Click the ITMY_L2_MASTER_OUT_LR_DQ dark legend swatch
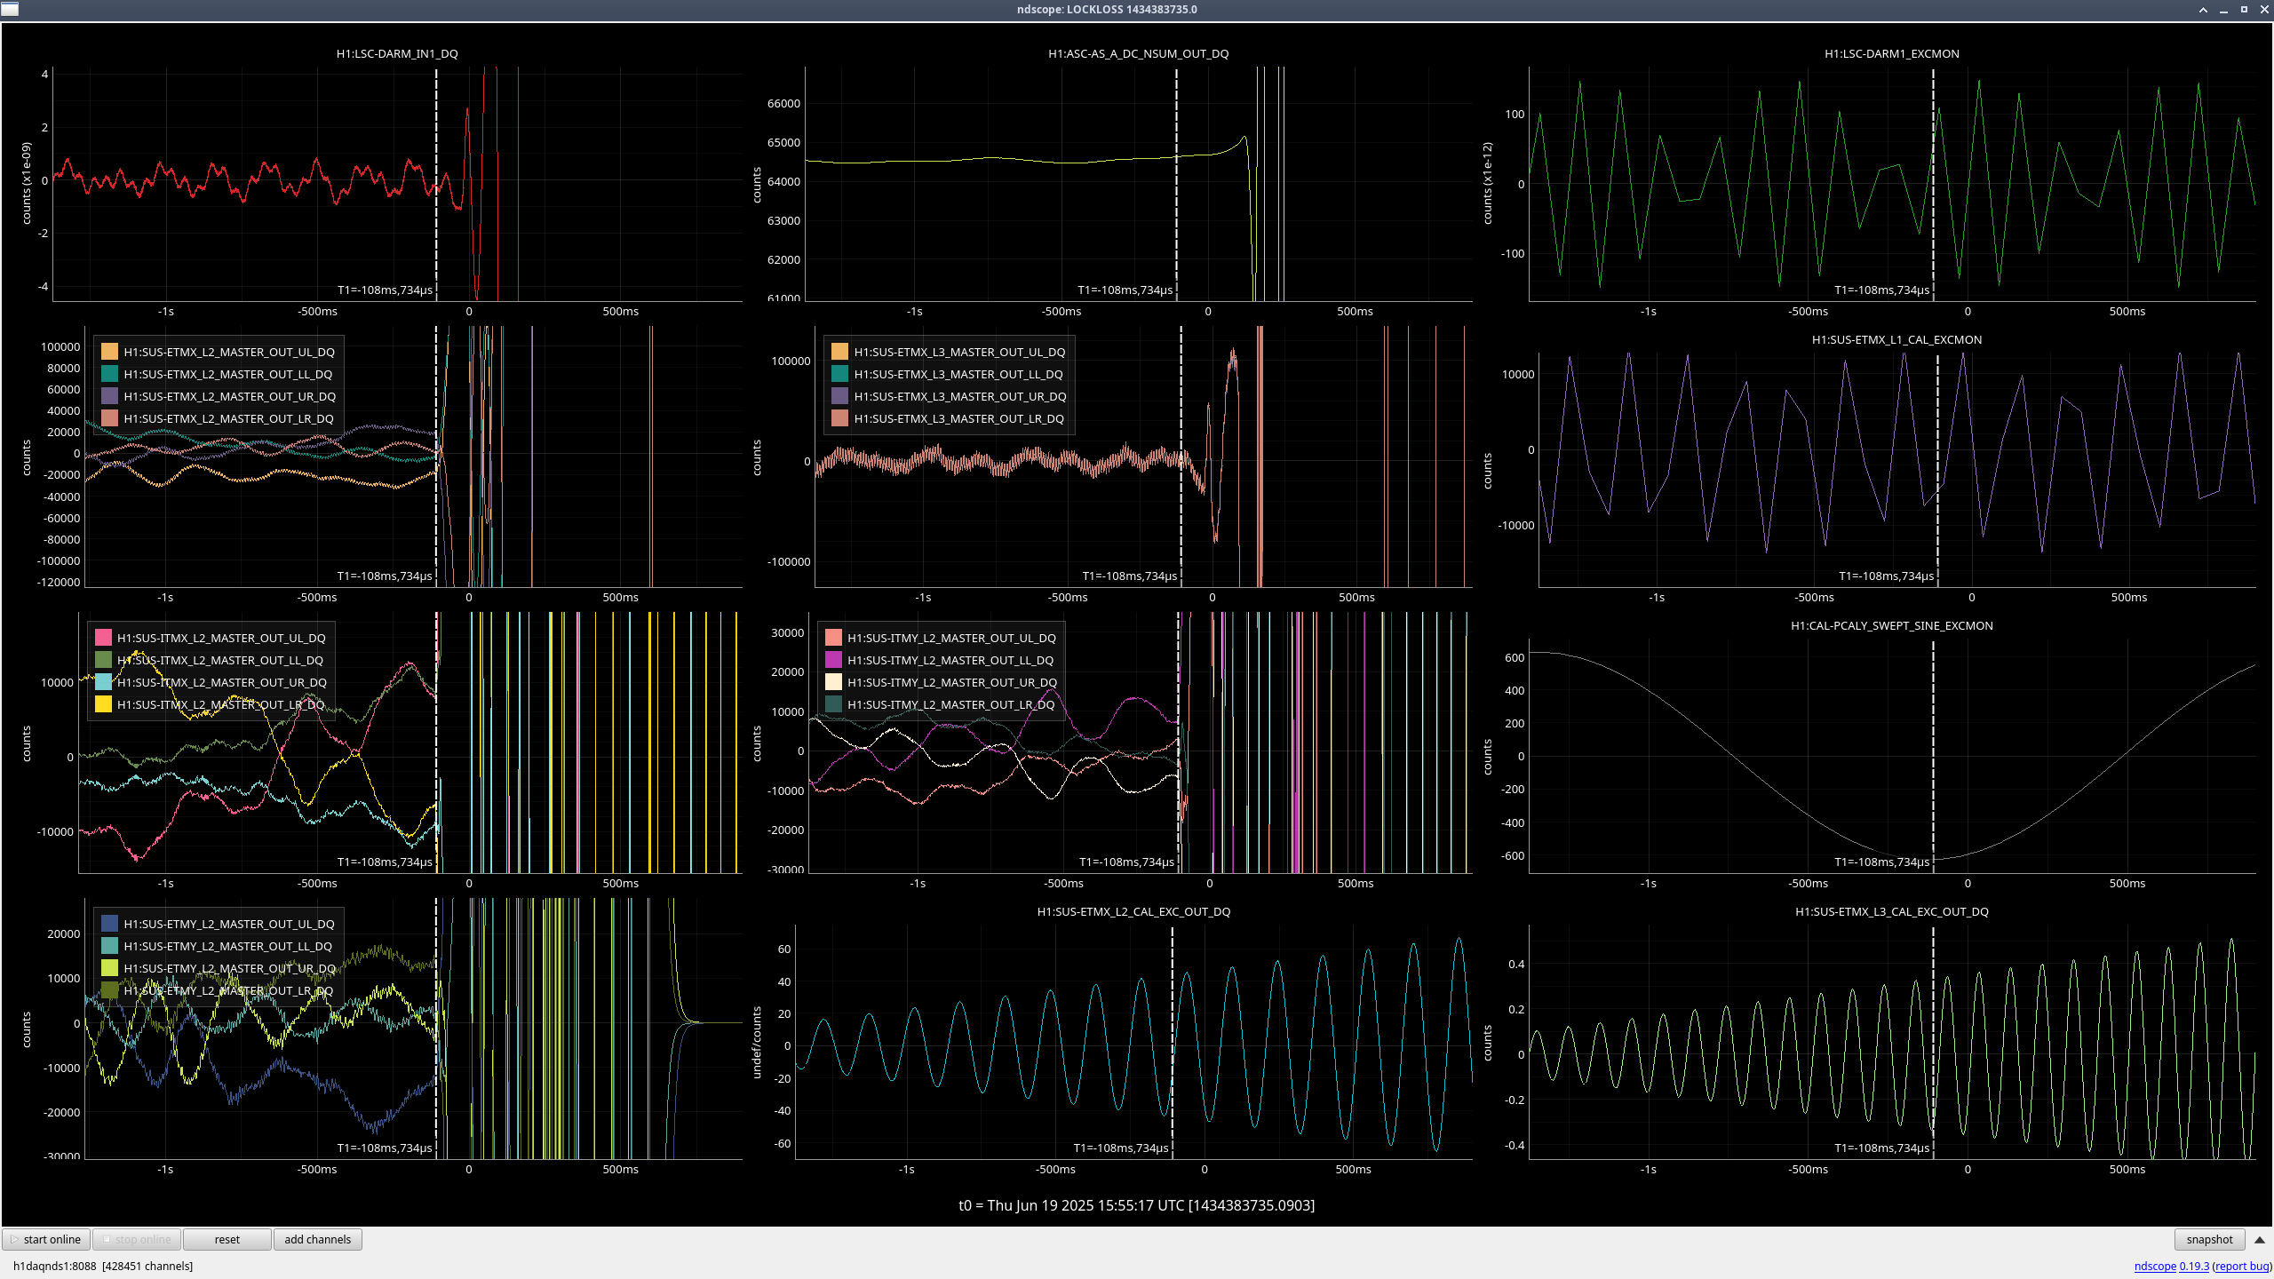The image size is (2274, 1279). coord(833,704)
